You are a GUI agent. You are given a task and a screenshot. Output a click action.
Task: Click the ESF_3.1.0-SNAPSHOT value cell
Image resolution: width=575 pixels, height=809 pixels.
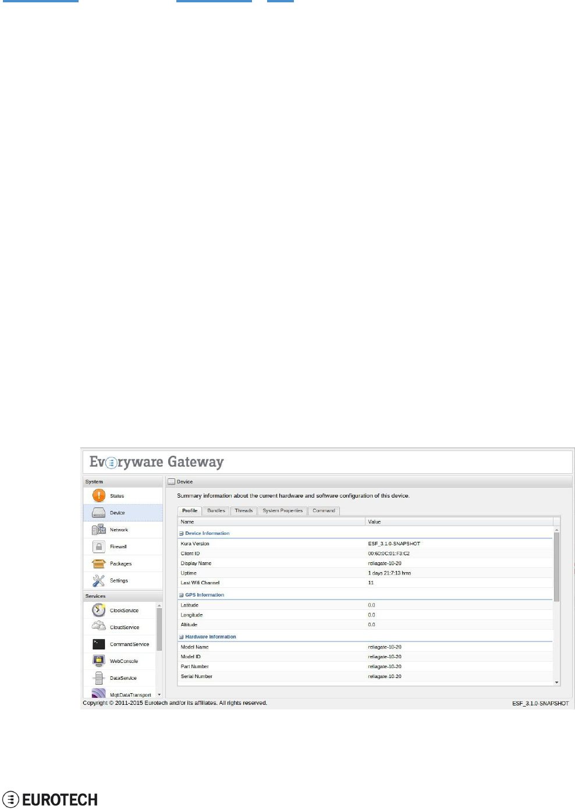tap(394, 544)
